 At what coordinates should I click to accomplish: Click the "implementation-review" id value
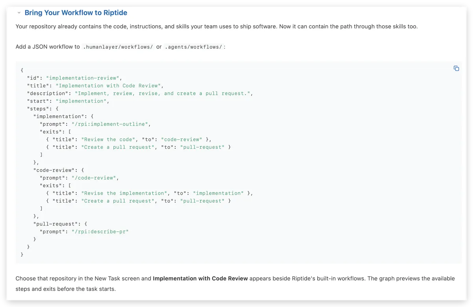[x=83, y=78]
